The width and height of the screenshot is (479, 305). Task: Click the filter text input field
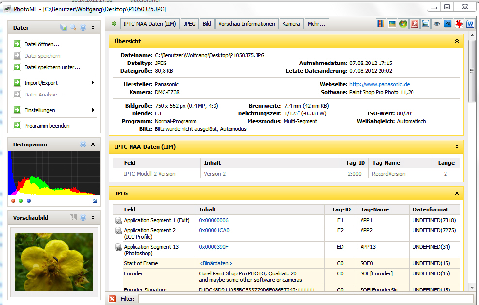click(306, 299)
